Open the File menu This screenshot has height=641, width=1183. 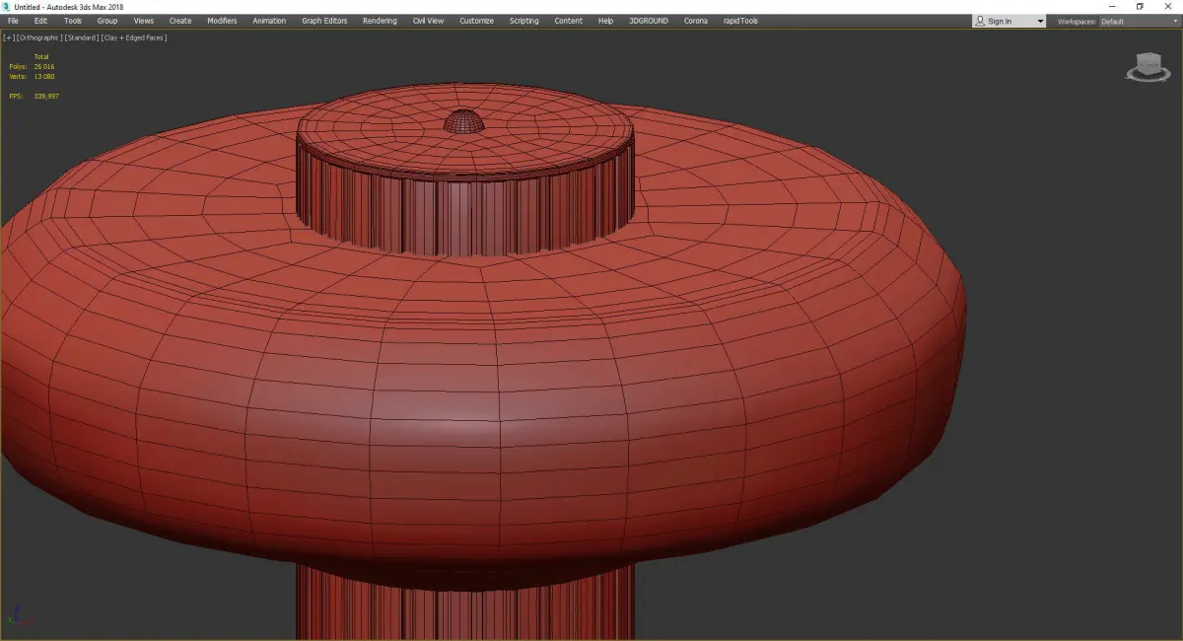13,21
